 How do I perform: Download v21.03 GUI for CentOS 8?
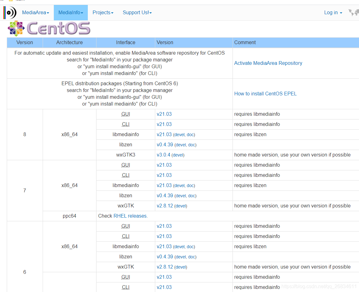(x=164, y=114)
